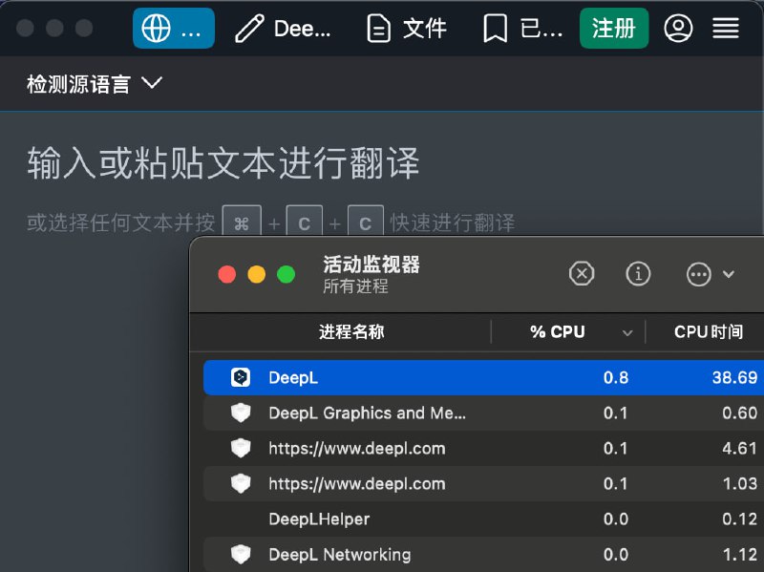Screen dimensions: 764x572
Task: Open saved translations via bookmark icon
Action: pyautogui.click(x=495, y=29)
